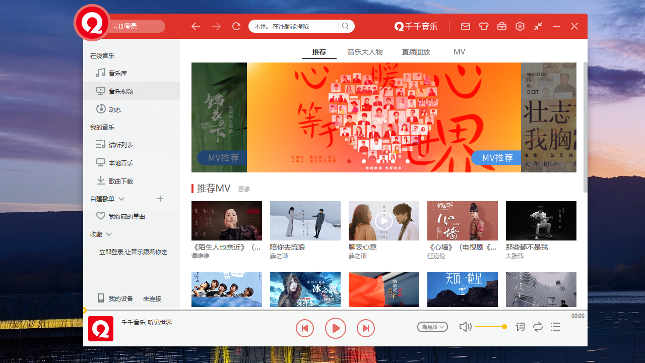Switch to 音乐大人物 tab
This screenshot has height=363, width=645.
[x=365, y=52]
